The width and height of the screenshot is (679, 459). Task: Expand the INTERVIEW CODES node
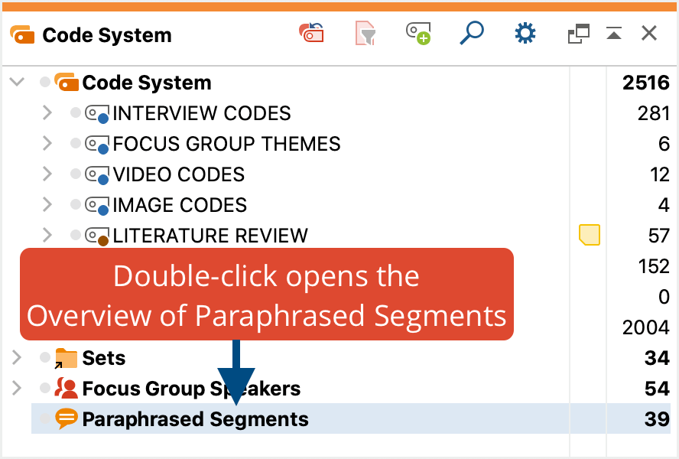(47, 113)
